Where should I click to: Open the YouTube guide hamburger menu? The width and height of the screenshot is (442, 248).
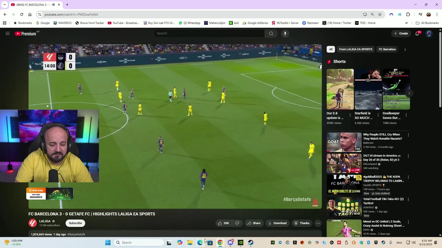(x=7, y=33)
